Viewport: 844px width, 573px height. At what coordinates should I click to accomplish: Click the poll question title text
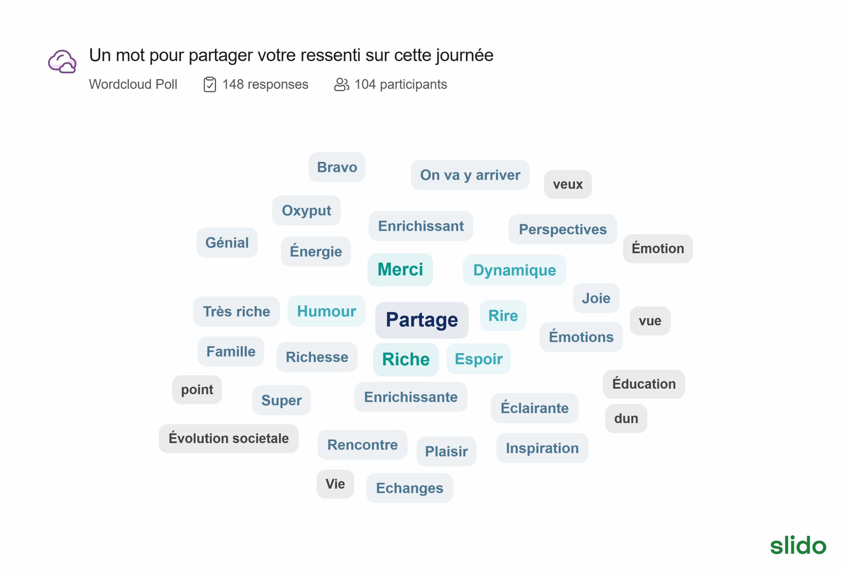(x=291, y=56)
